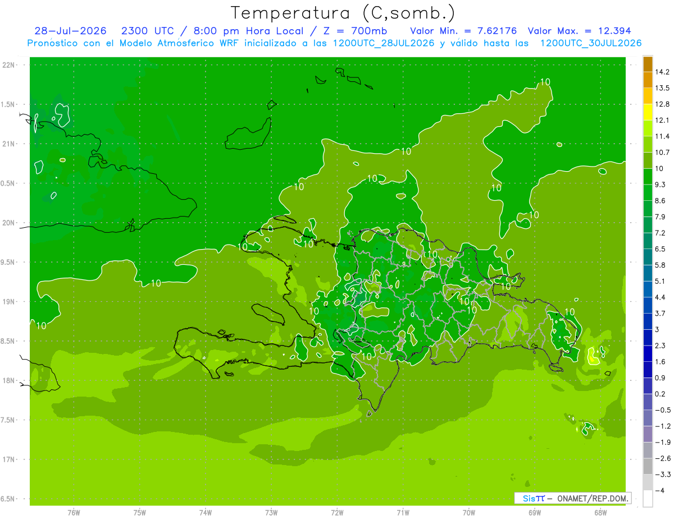Click the '72W' longitude label

click(337, 513)
